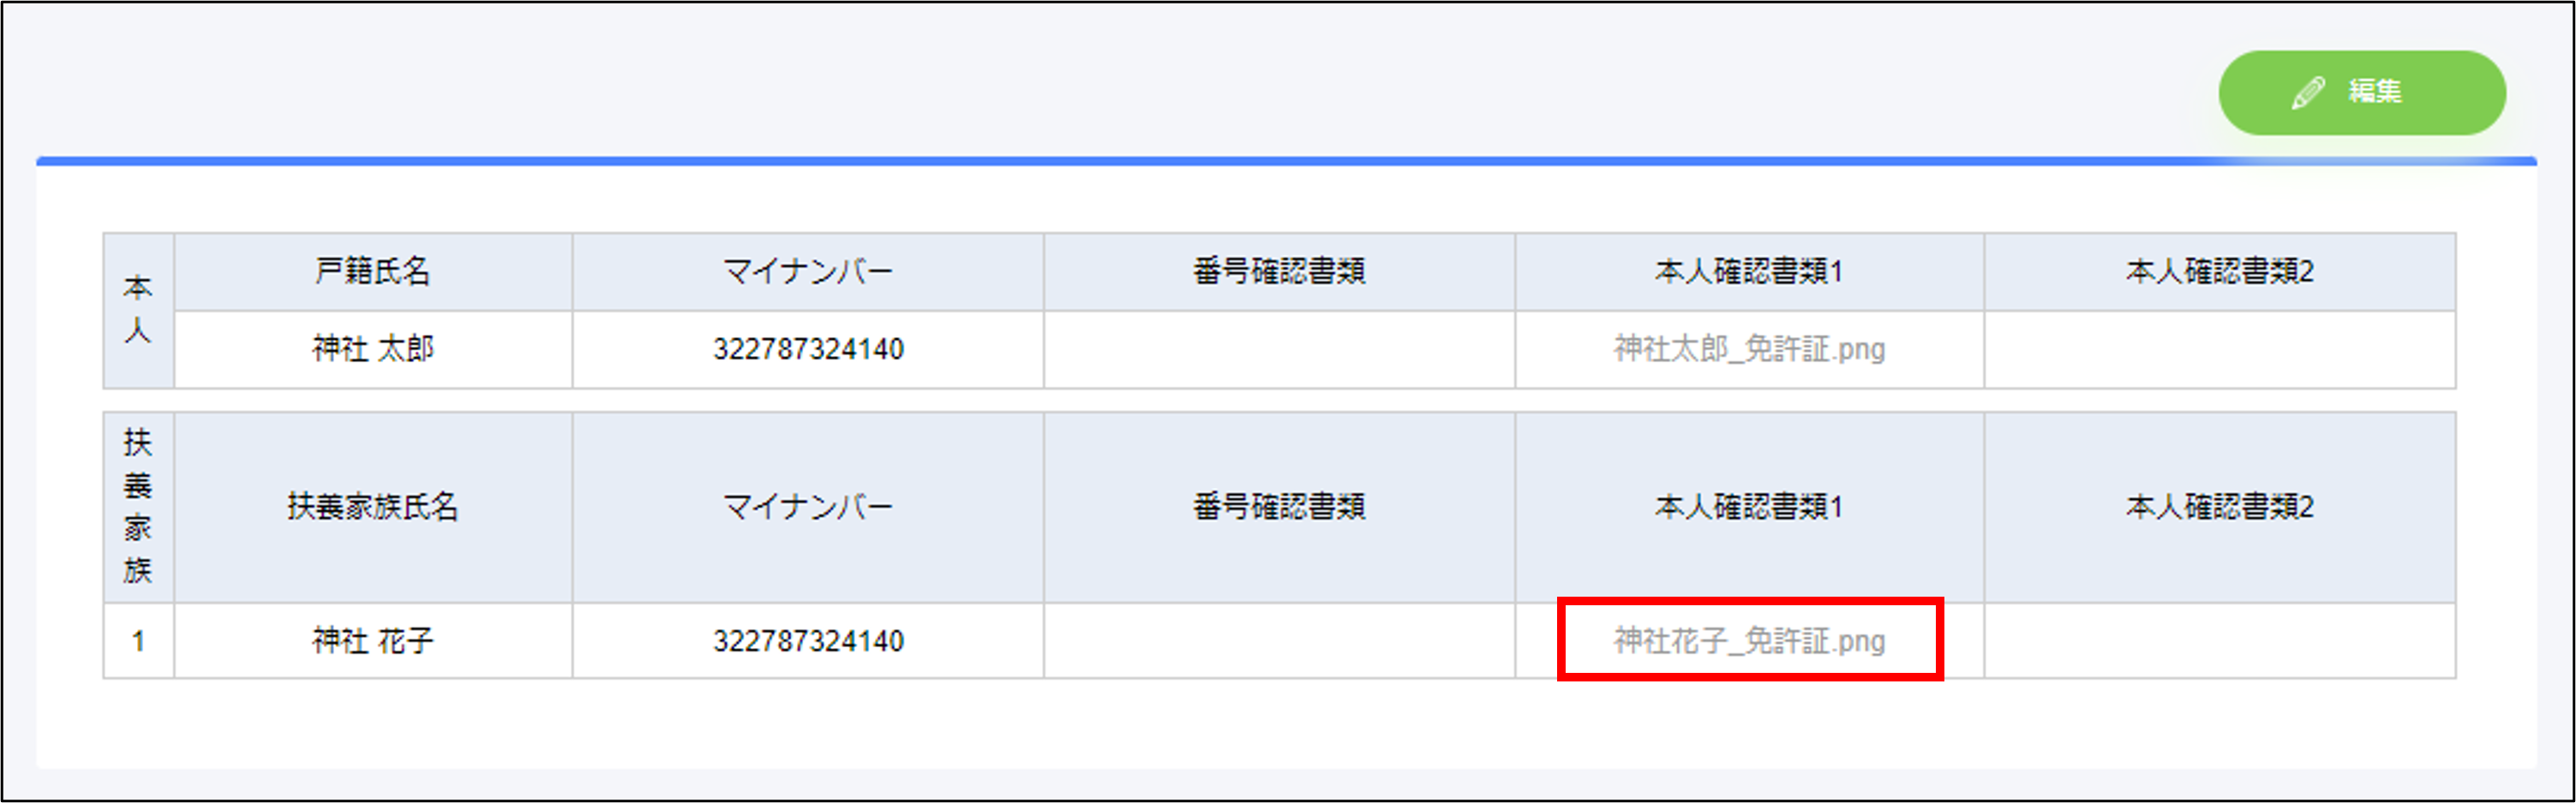Click マイナンバー header in the 本人 table

808,271
